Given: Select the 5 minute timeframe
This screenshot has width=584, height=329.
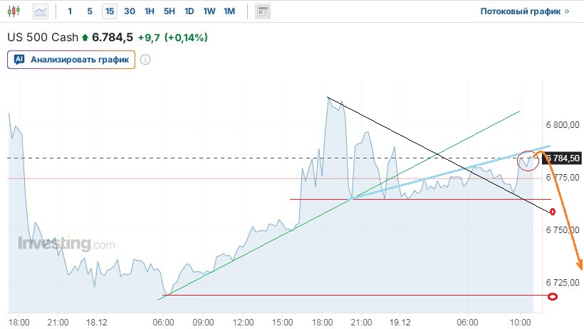Looking at the screenshot, I should 89,11.
